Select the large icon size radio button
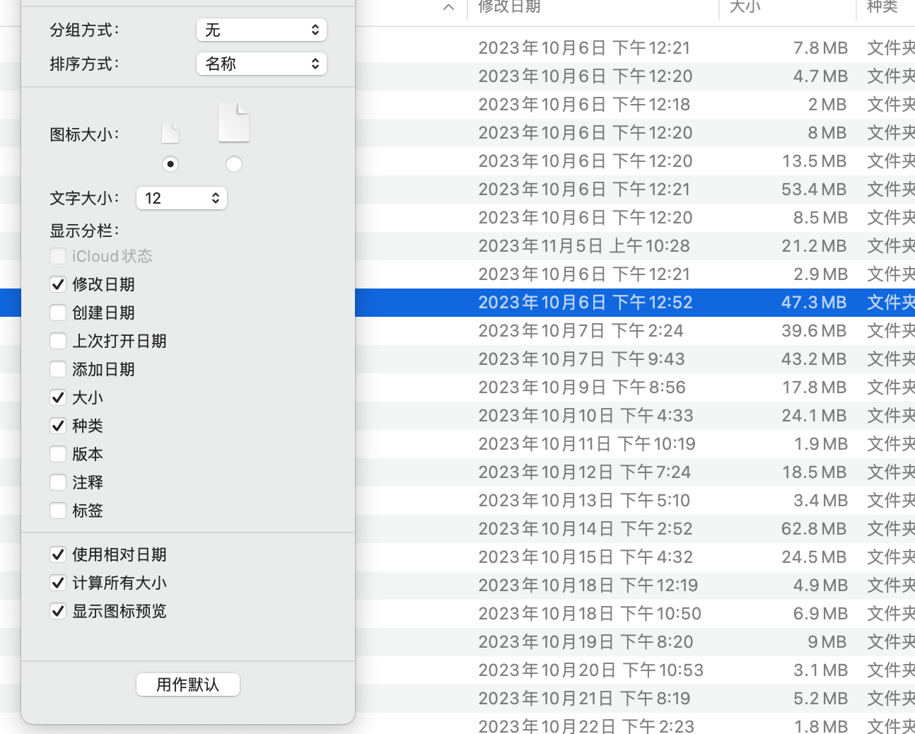 (234, 164)
